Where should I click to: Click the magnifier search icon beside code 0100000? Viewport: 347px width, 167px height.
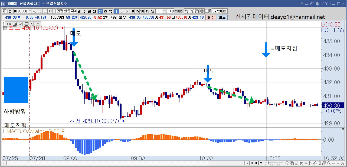pyautogui.click(x=34, y=11)
